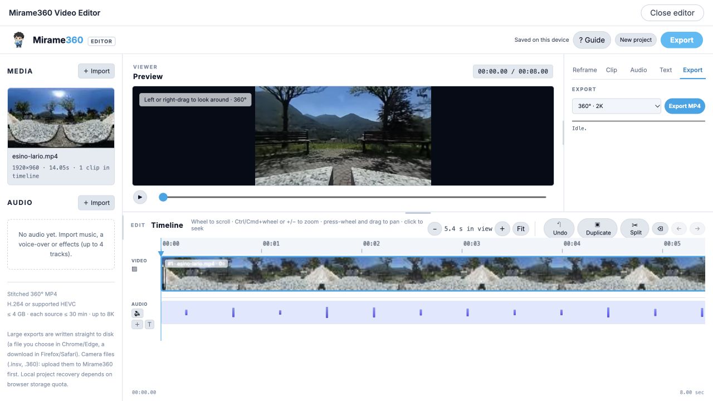713x401 pixels.
Task: Start a New project
Action: coord(636,40)
